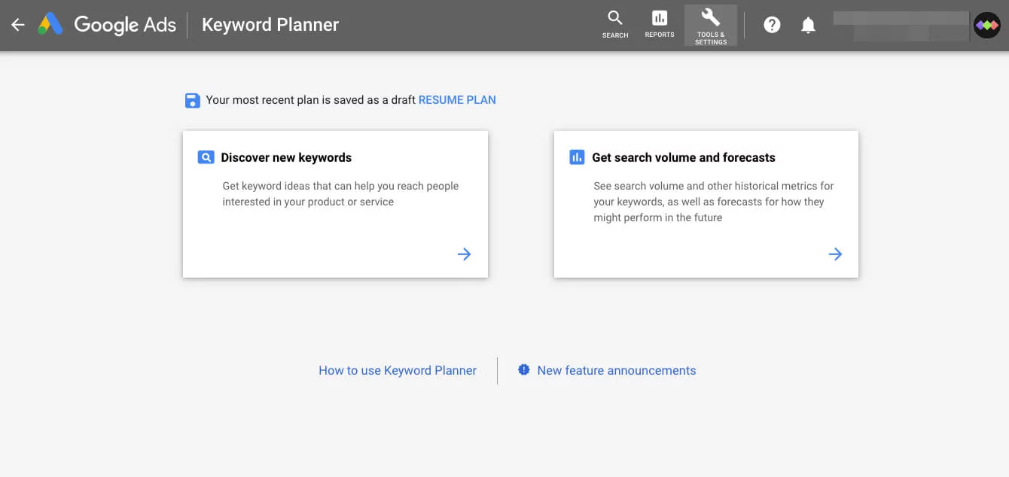Click the new feature badge icon

tap(524, 369)
